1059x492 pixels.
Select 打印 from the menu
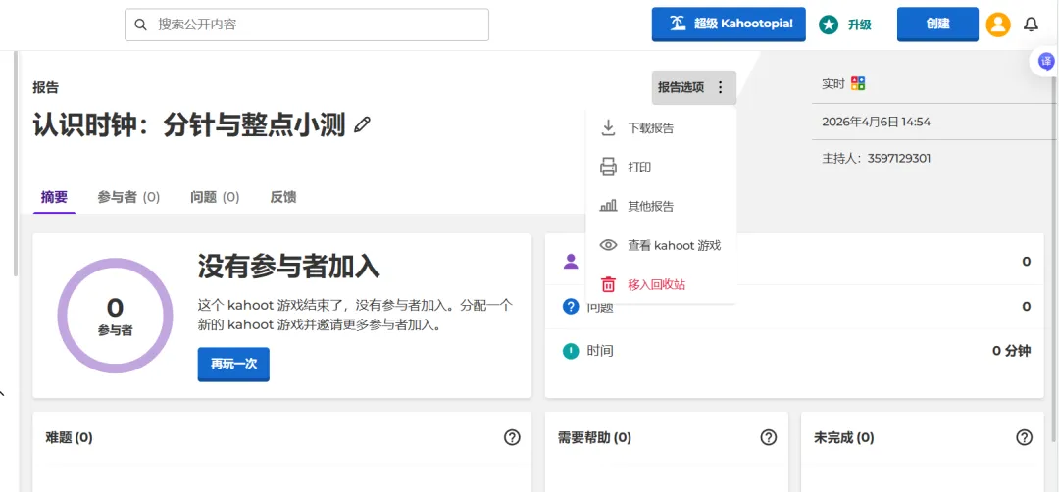[x=661, y=168]
